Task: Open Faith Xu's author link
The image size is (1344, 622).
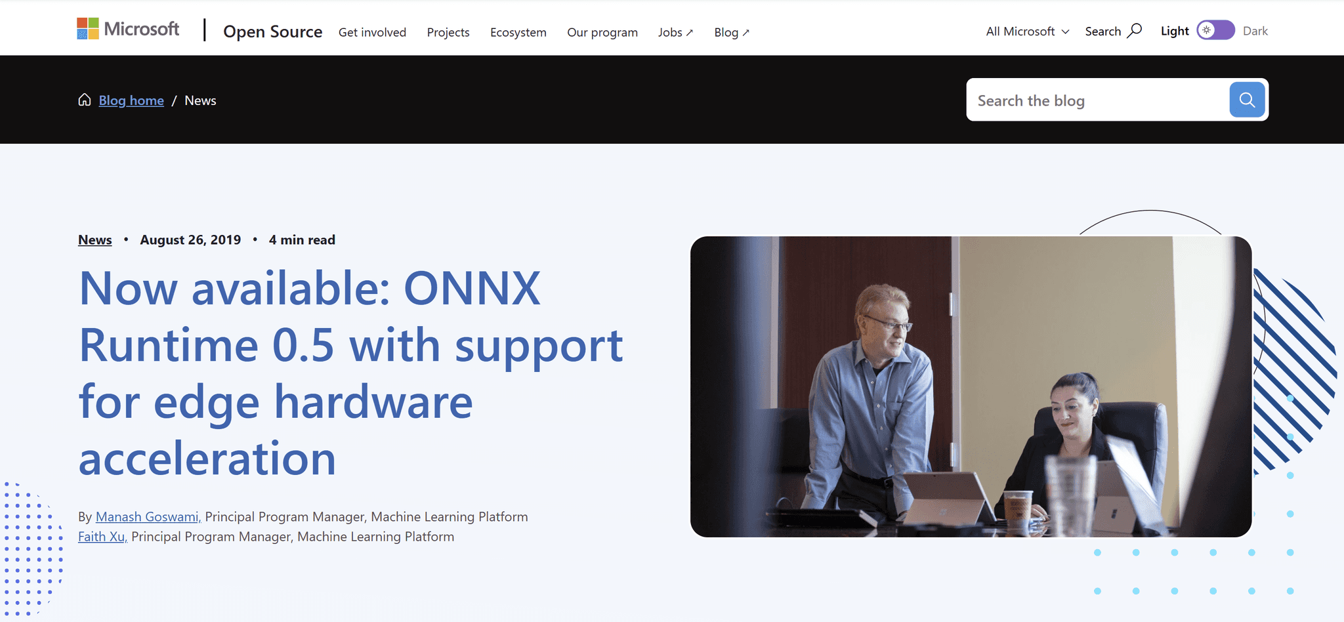Action: click(102, 537)
